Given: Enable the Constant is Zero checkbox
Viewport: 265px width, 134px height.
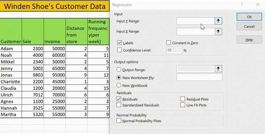Looking at the screenshot, I should point(169,43).
